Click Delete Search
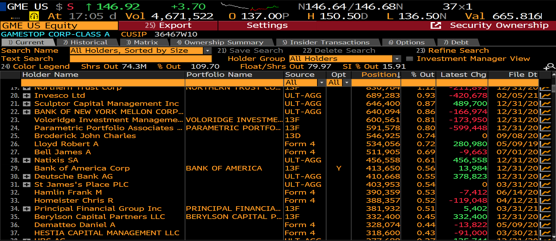The height and width of the screenshot is (241, 556). click(339, 50)
